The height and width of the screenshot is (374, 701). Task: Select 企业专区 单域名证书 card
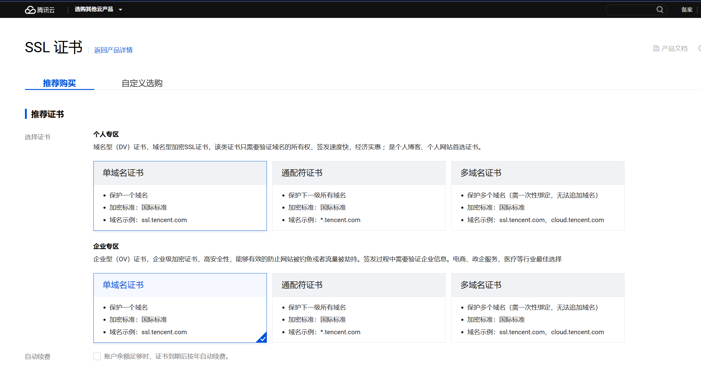[x=180, y=308]
